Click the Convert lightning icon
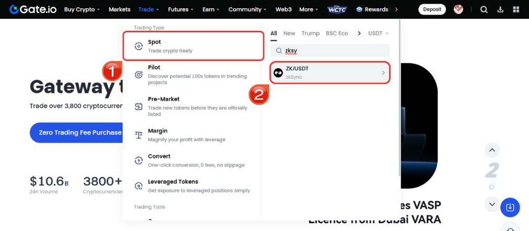 point(139,161)
